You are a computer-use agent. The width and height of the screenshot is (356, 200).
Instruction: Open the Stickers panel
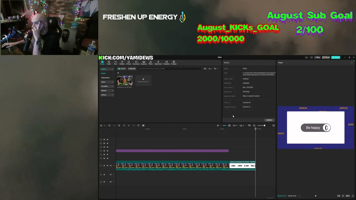pyautogui.click(x=122, y=62)
